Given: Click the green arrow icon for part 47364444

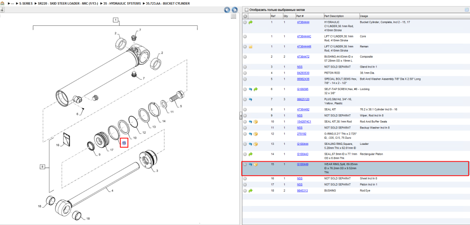Looking at the screenshot, I should pyautogui.click(x=251, y=22).
